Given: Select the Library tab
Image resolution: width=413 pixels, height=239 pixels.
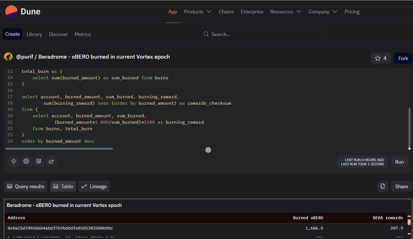Looking at the screenshot, I should click(x=34, y=34).
